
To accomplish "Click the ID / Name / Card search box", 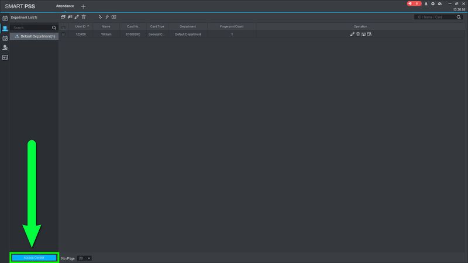I will (x=435, y=17).
